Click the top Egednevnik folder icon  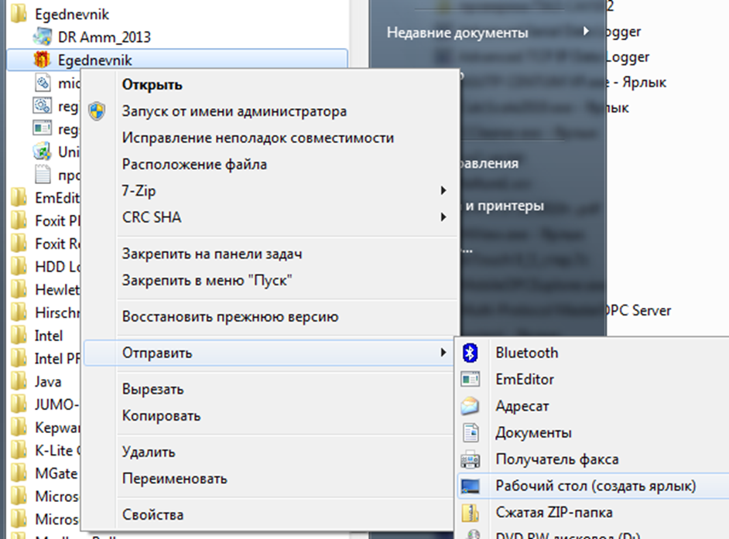pyautogui.click(x=19, y=14)
